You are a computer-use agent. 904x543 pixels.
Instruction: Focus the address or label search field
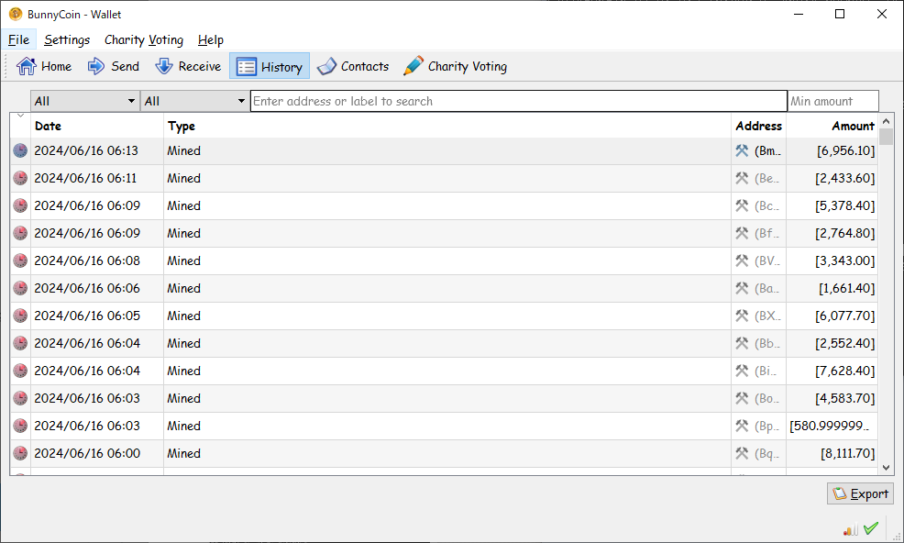pyautogui.click(x=519, y=101)
